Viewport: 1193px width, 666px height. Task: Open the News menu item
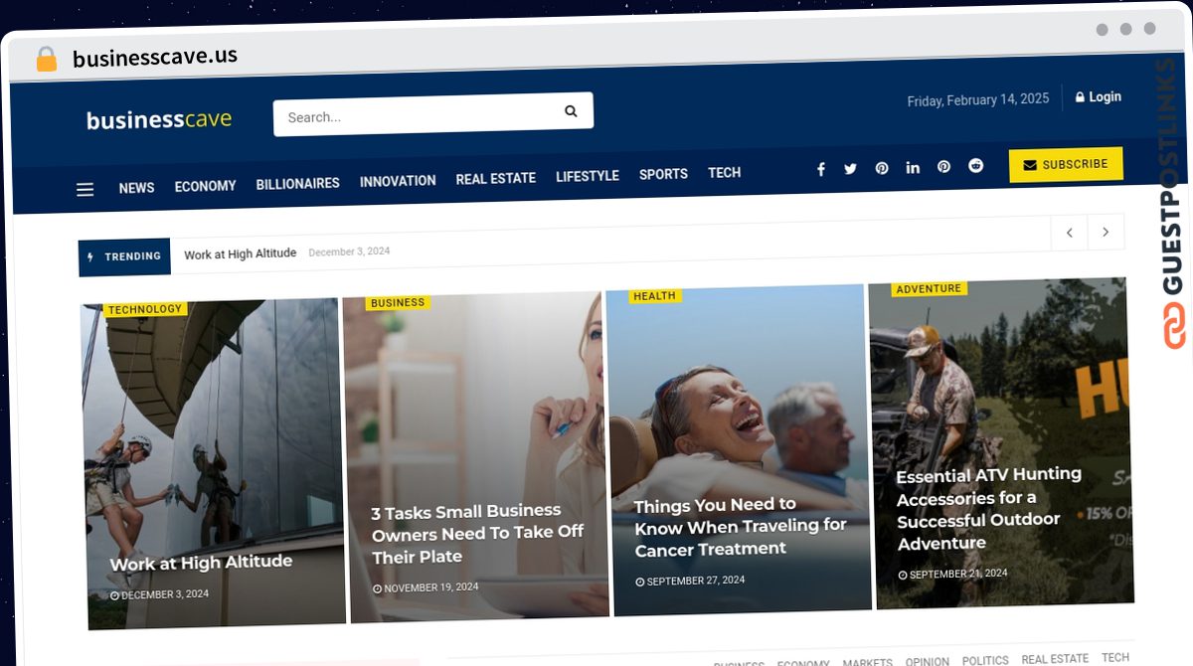point(136,188)
